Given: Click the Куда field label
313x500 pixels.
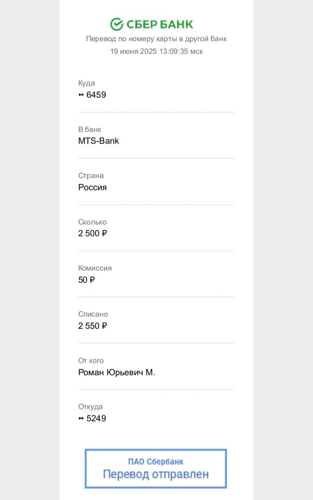Looking at the screenshot, I should (x=87, y=83).
